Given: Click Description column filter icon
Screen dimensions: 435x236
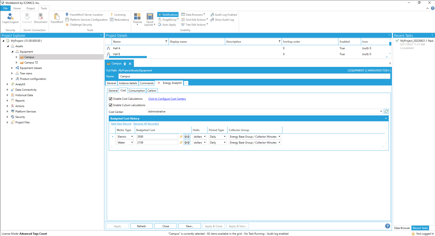Looking at the screenshot, I should [280, 41].
